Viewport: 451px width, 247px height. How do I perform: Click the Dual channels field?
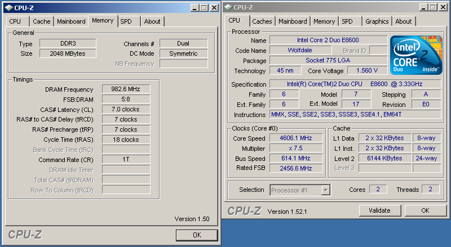click(x=184, y=43)
